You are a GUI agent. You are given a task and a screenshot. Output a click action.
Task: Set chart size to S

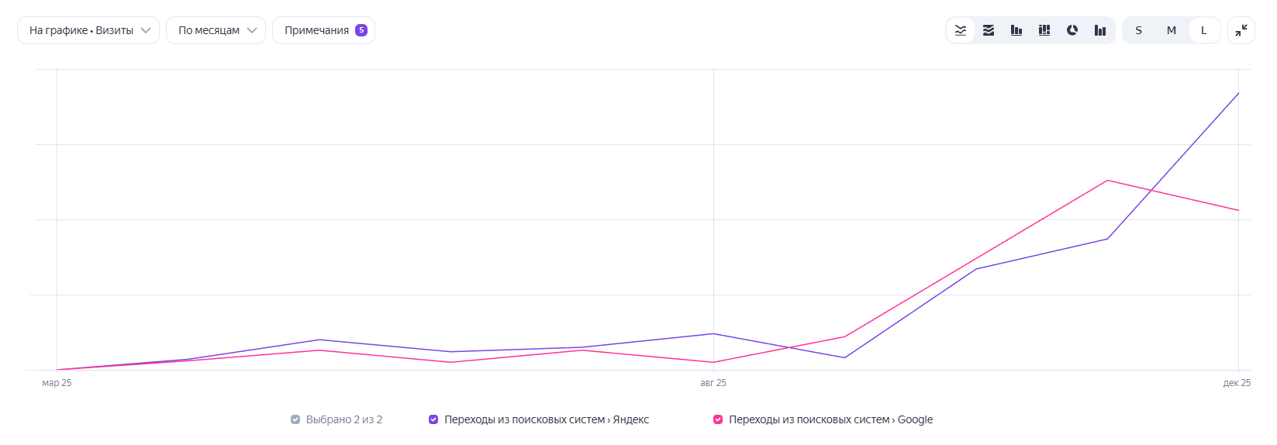click(1138, 30)
